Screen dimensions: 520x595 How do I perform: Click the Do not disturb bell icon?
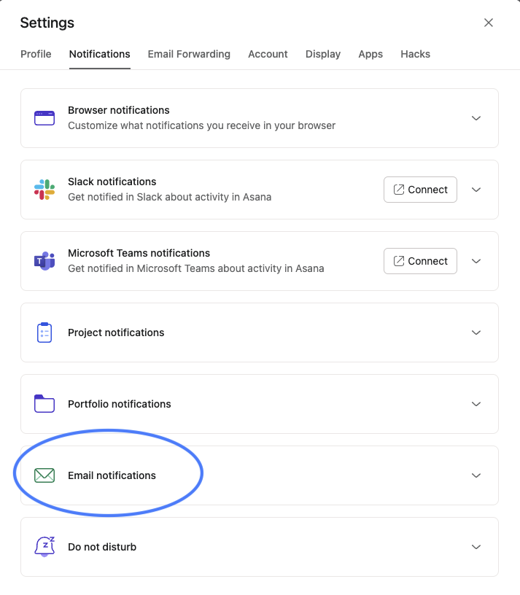44,547
